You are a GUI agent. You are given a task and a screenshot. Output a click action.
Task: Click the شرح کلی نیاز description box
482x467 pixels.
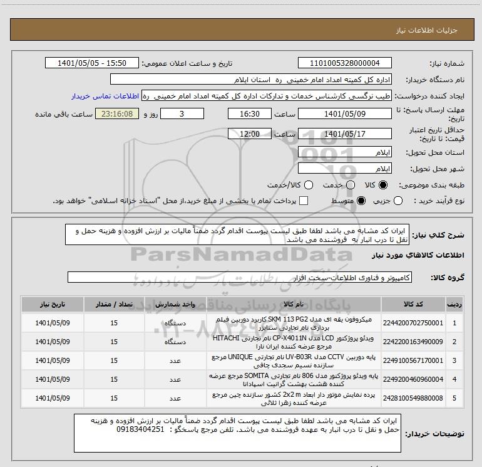point(237,234)
